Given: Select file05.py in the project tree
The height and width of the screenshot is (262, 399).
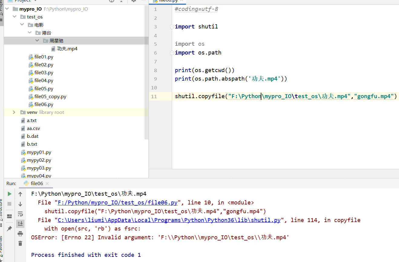Looking at the screenshot, I should (x=44, y=89).
